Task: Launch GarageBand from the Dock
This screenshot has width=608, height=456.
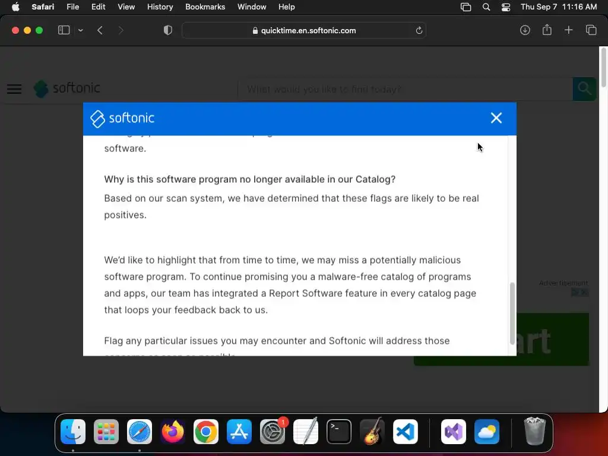Action: point(372,432)
